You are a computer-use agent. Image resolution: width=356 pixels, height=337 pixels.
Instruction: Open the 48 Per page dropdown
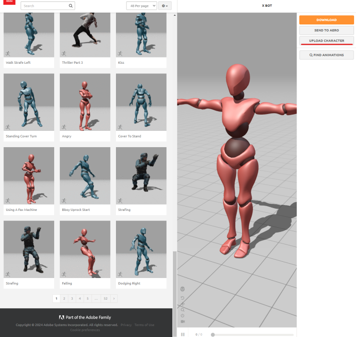click(142, 6)
